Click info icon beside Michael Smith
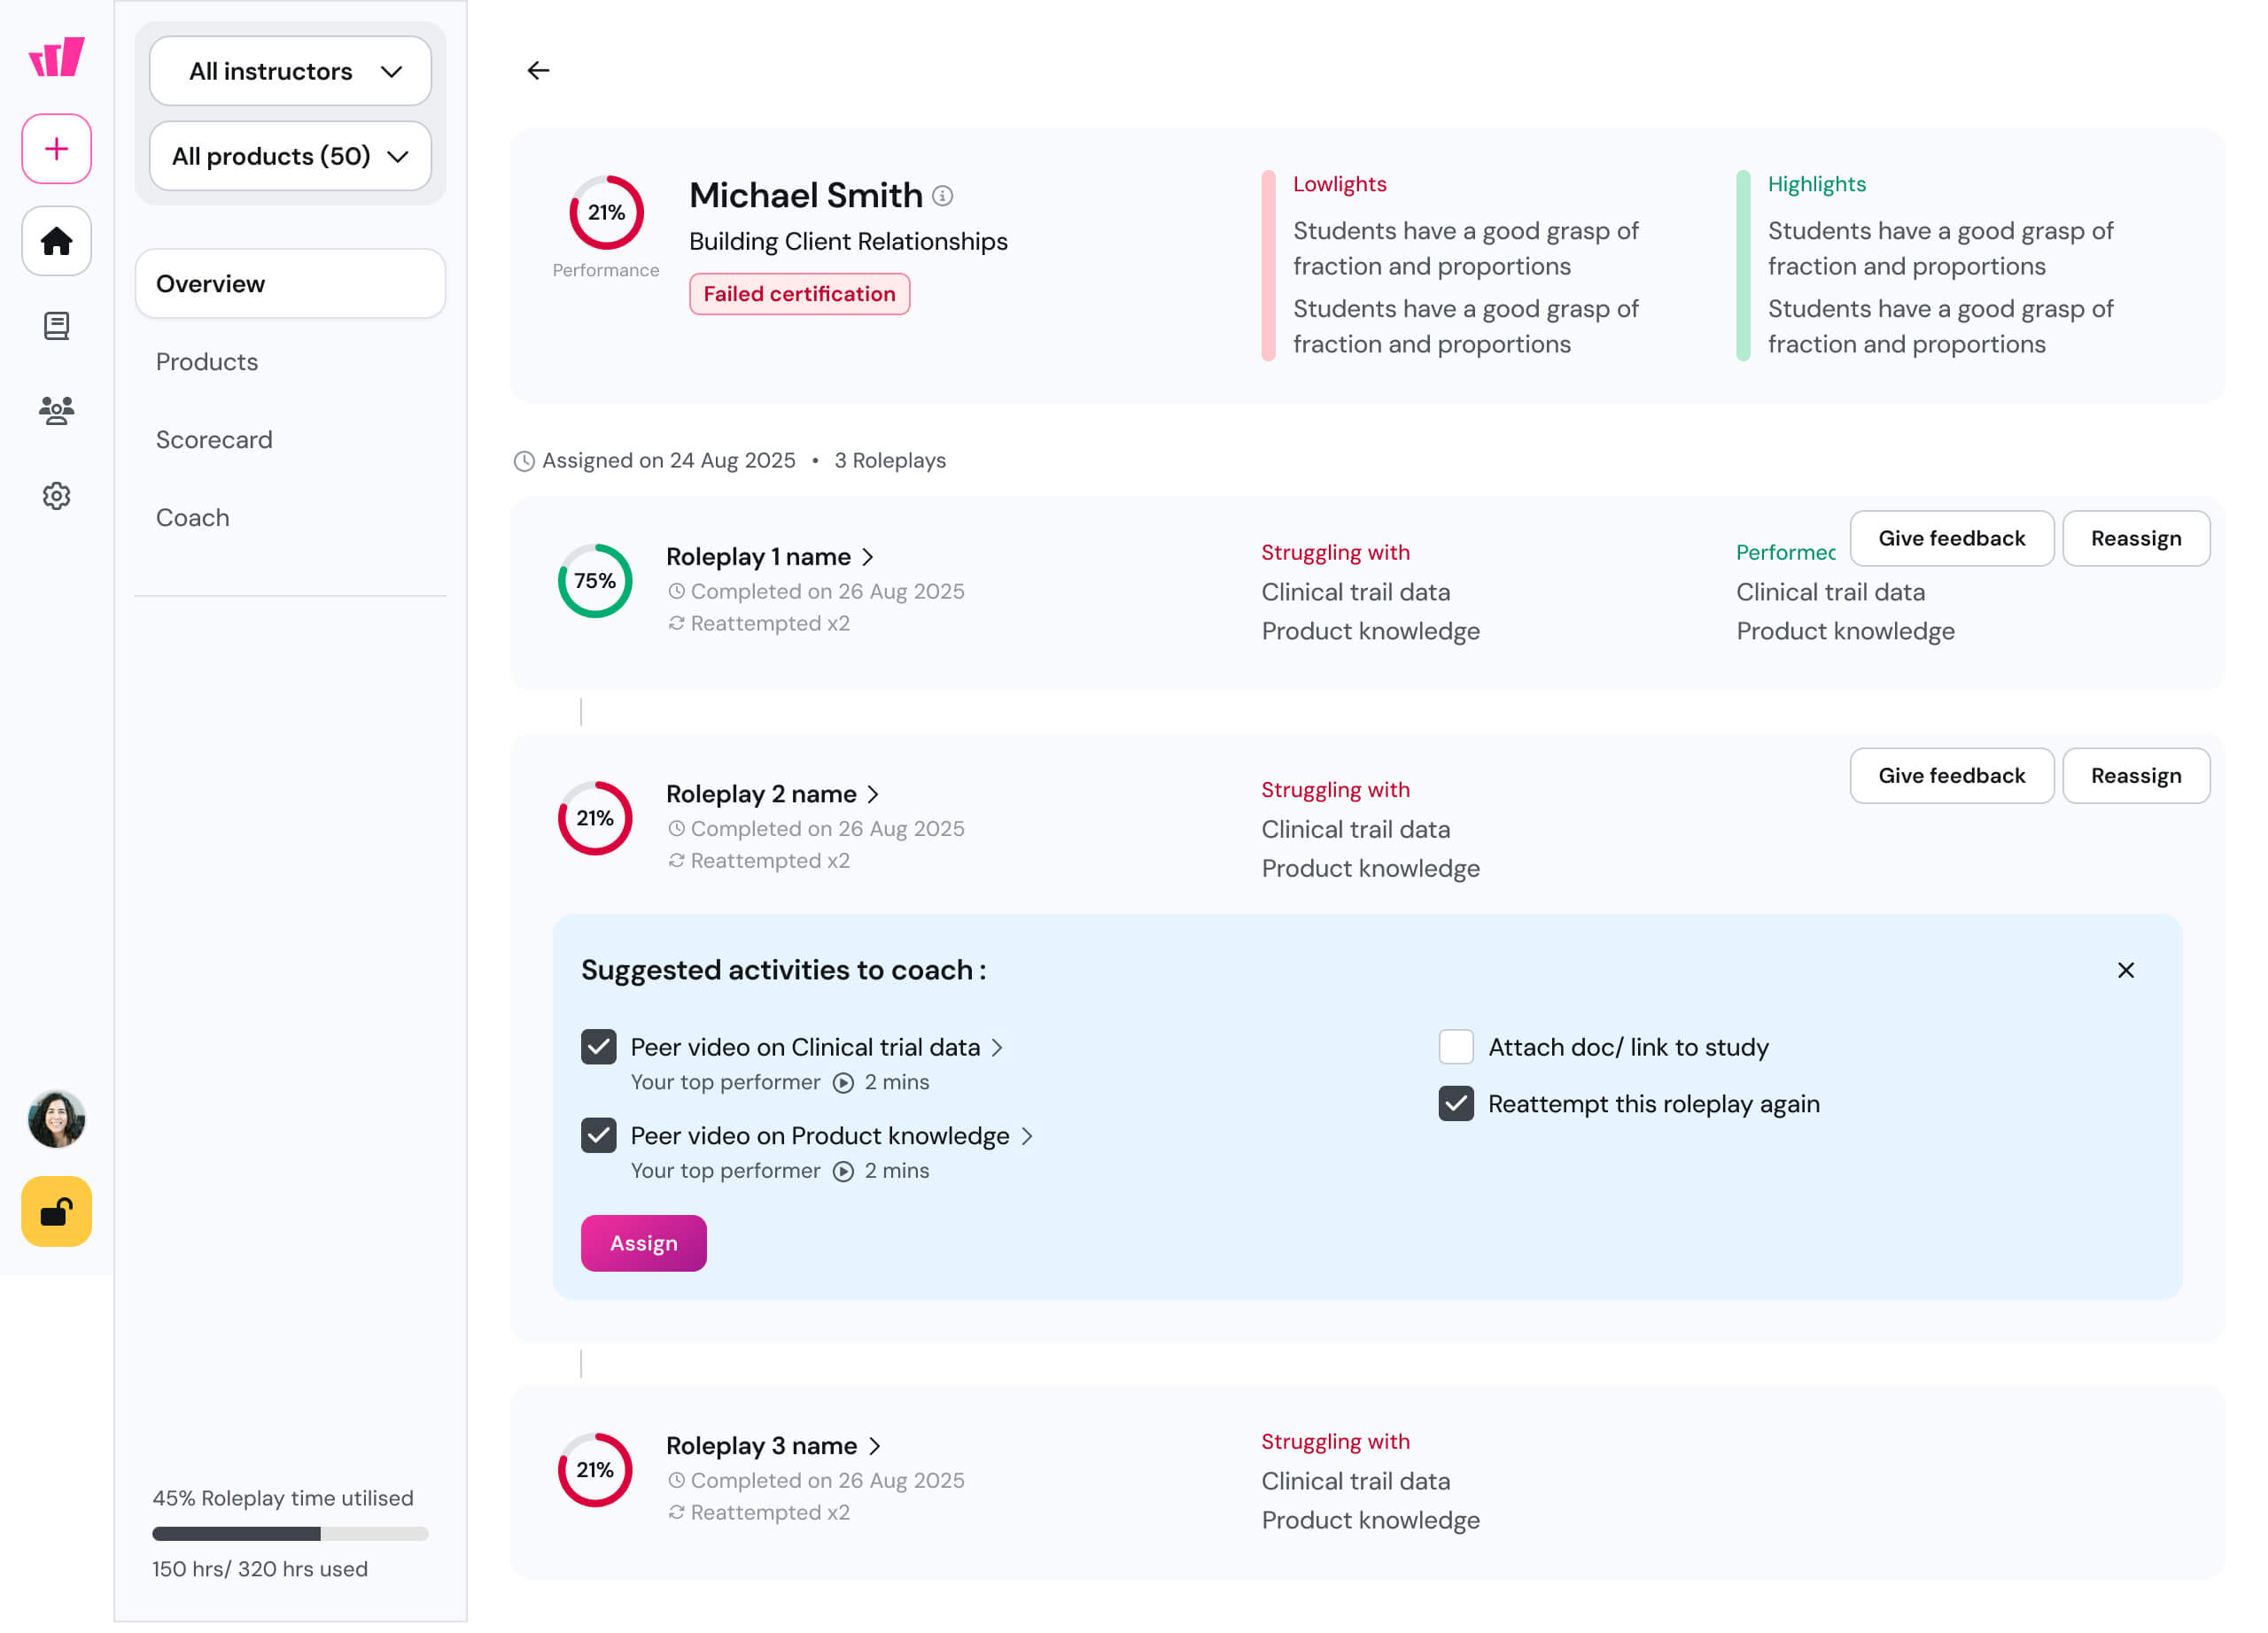This screenshot has height=1633, width=2268. coord(942,196)
